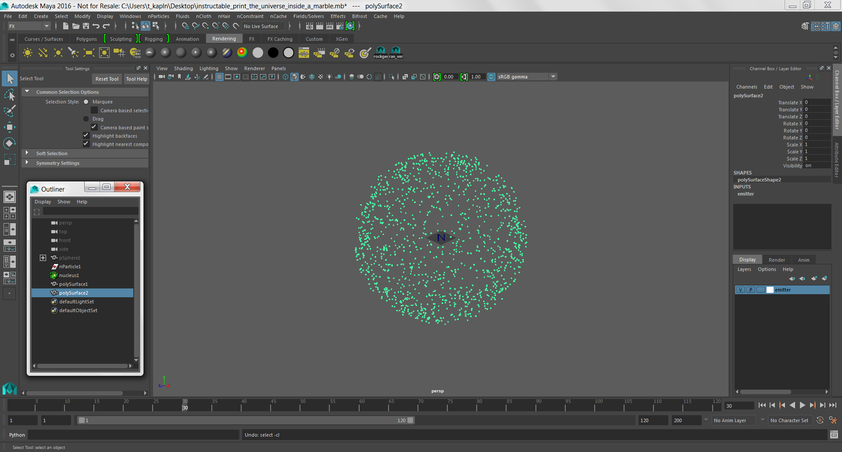Toggle the viewport grid icon
Image resolution: width=842 pixels, height=452 pixels.
[219, 77]
